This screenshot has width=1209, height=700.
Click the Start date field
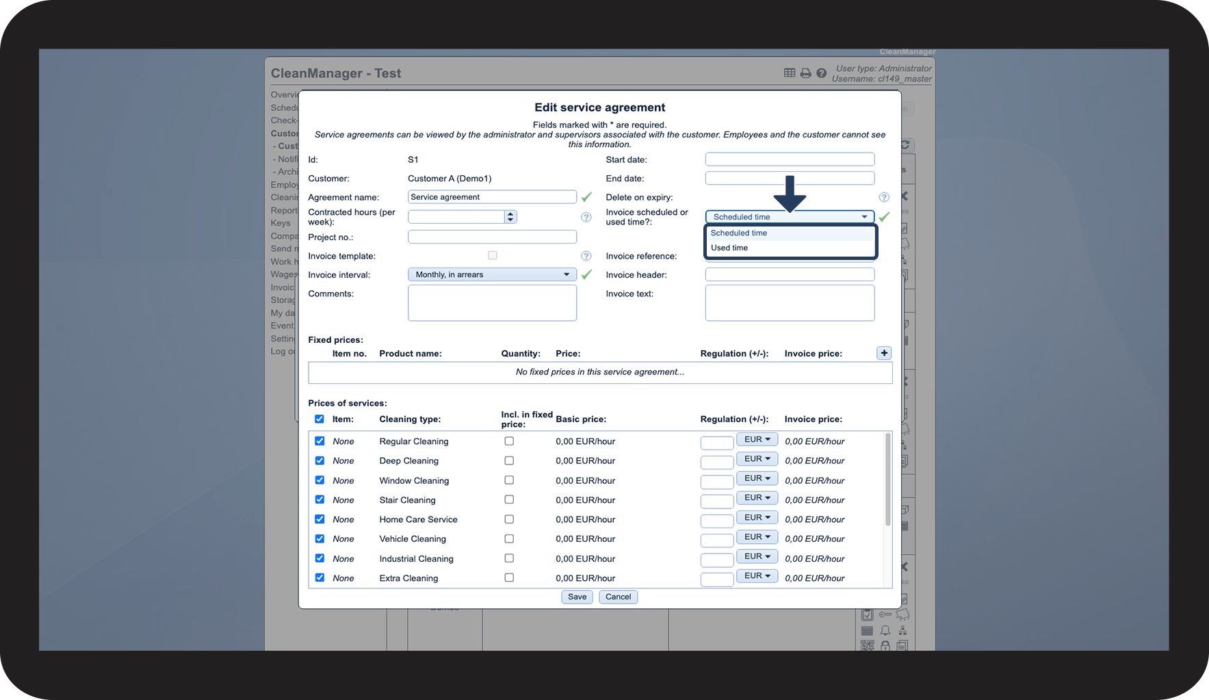coord(790,159)
